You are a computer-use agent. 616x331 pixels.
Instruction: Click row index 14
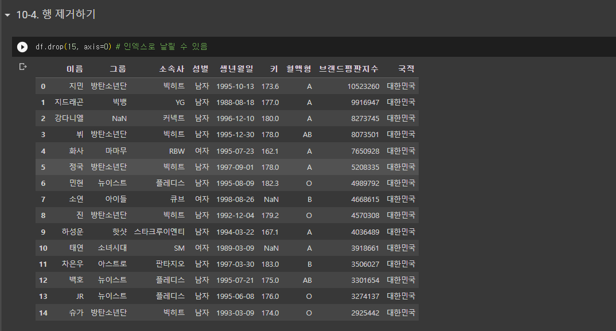[43, 313]
